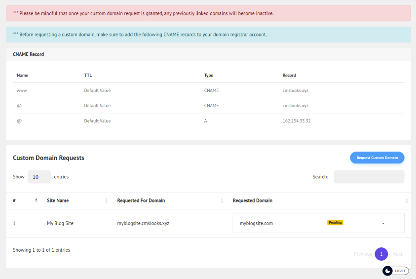Select the myblogsite.com requested domain cell
The width and height of the screenshot is (416, 279).
(256, 223)
